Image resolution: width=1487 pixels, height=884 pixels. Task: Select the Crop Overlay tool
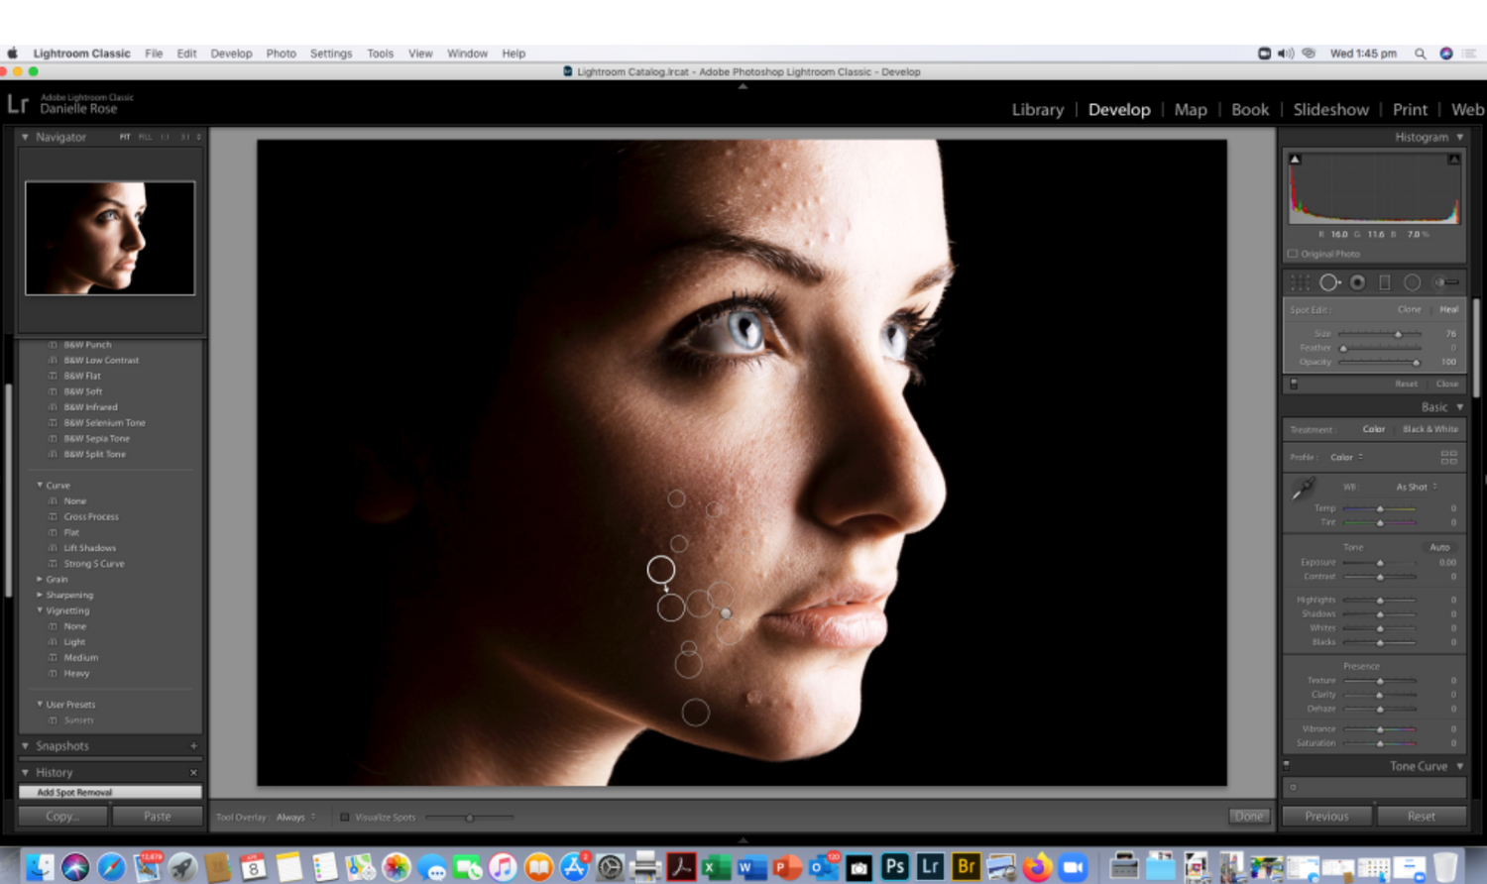pyautogui.click(x=1300, y=282)
